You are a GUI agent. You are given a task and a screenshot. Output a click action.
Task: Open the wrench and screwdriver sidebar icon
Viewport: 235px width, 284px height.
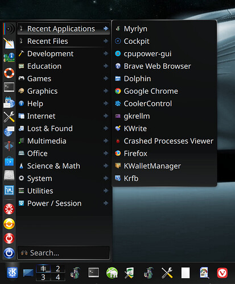(x=9, y=116)
